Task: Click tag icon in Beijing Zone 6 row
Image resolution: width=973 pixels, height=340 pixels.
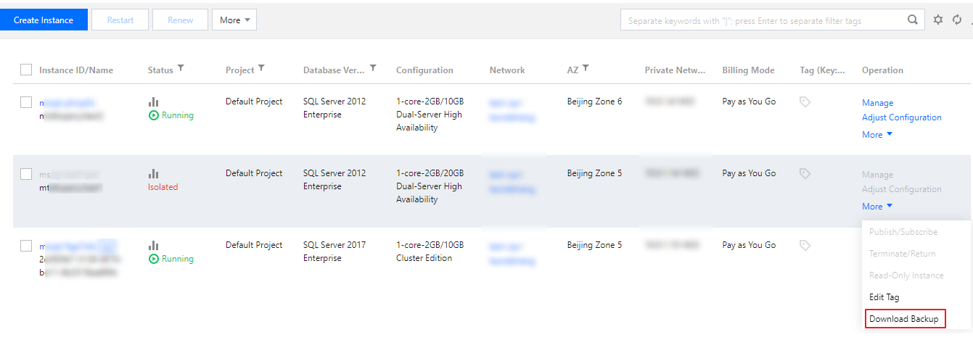Action: [x=805, y=102]
